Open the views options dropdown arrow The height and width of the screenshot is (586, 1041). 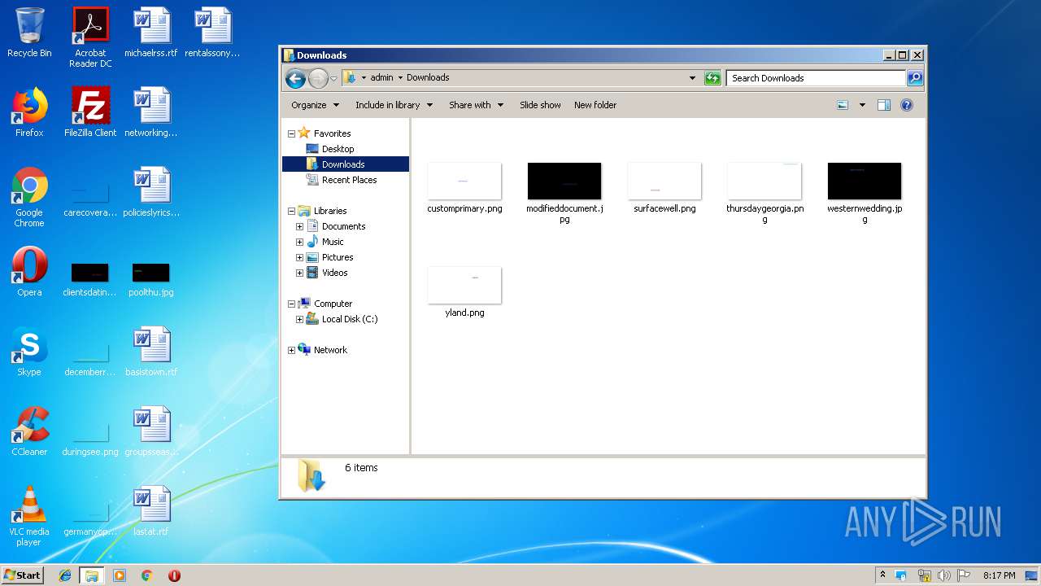point(862,105)
